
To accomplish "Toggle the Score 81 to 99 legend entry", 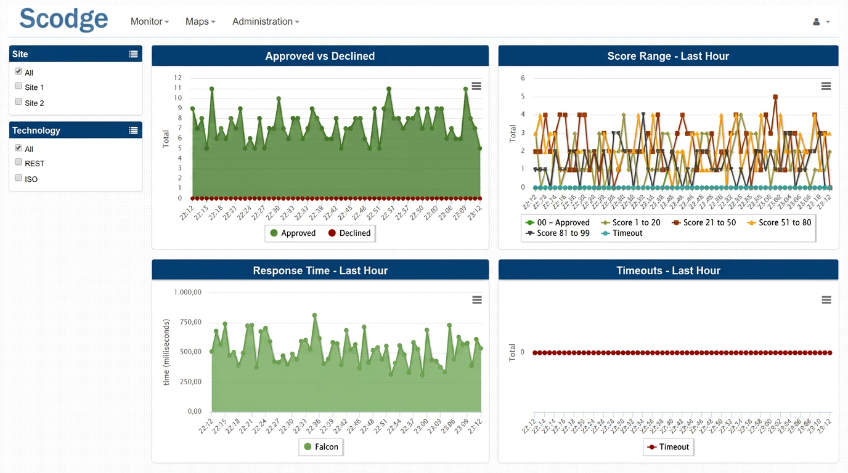I will point(557,233).
